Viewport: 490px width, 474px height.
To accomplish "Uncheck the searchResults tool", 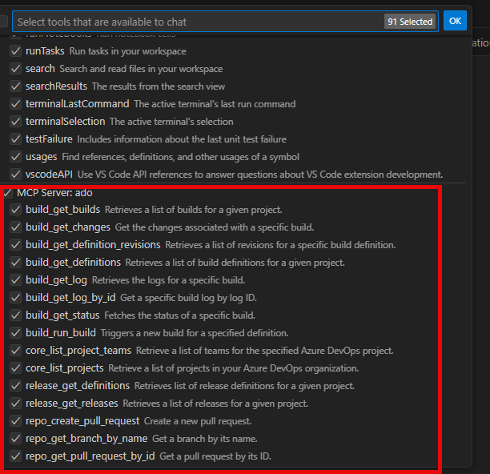I will [x=15, y=86].
